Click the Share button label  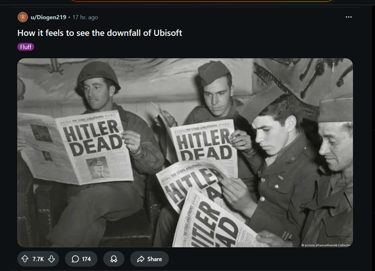[x=154, y=259]
